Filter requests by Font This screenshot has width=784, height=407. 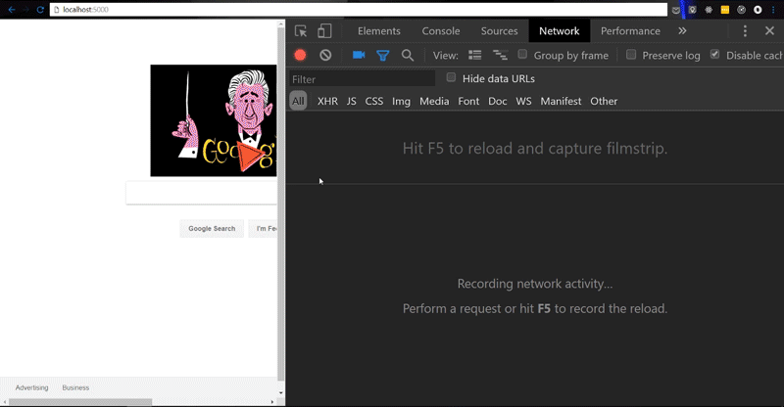[468, 101]
